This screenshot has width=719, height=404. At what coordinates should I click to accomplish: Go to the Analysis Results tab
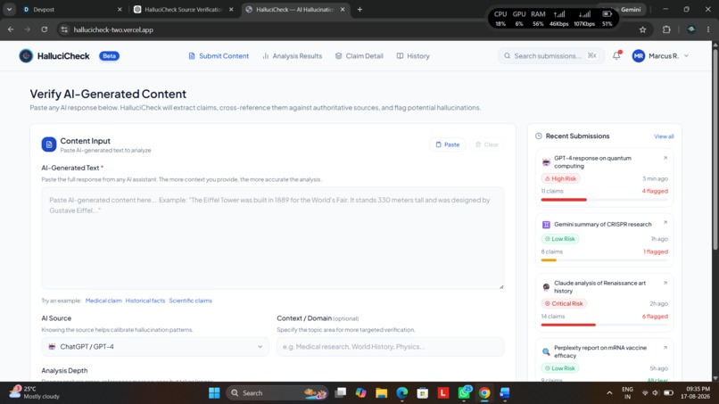[292, 56]
